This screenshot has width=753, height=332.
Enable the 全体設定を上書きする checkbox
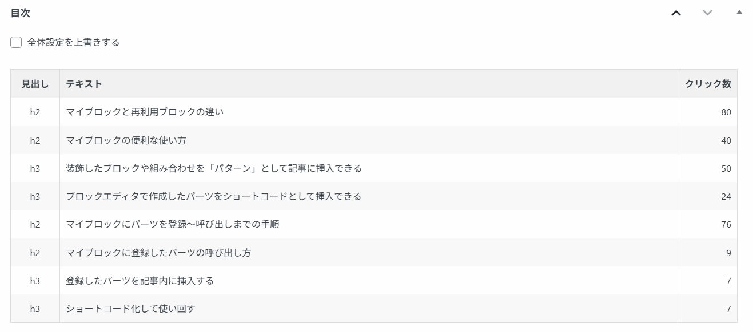[16, 42]
